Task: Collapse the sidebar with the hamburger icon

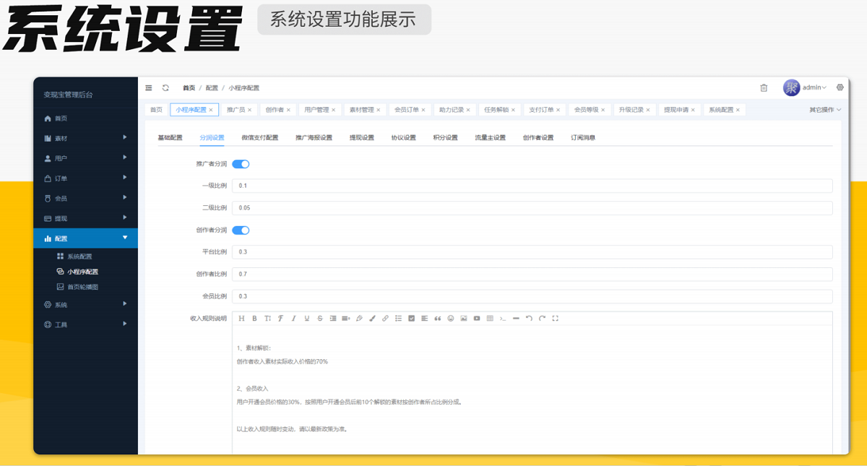Action: coord(149,87)
